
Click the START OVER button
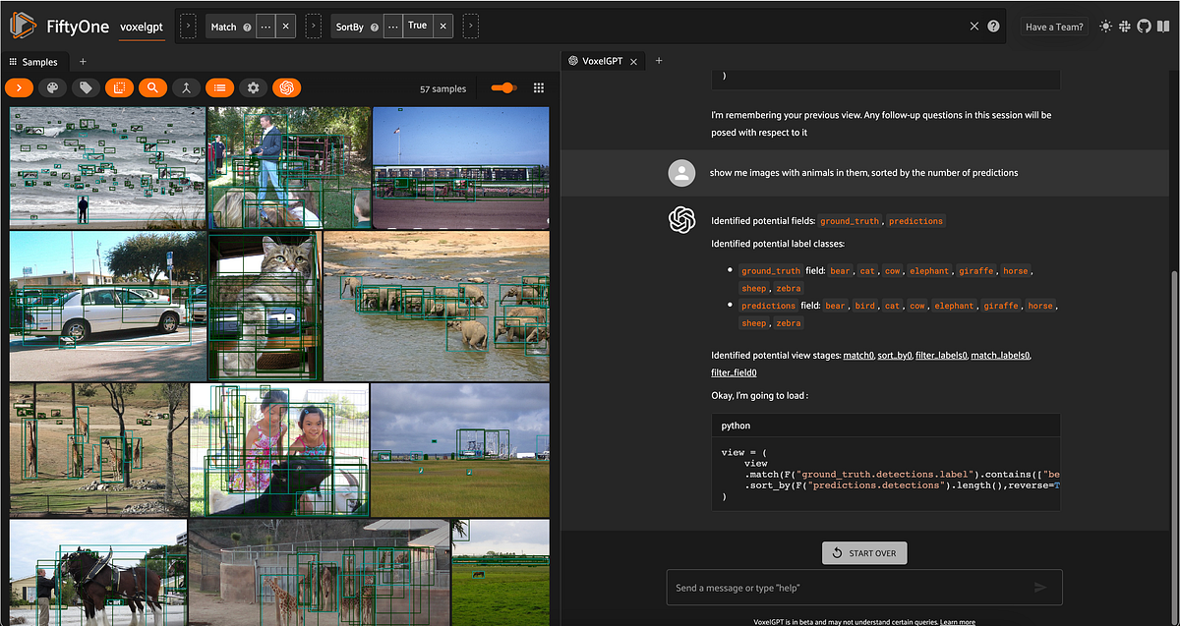pos(864,553)
